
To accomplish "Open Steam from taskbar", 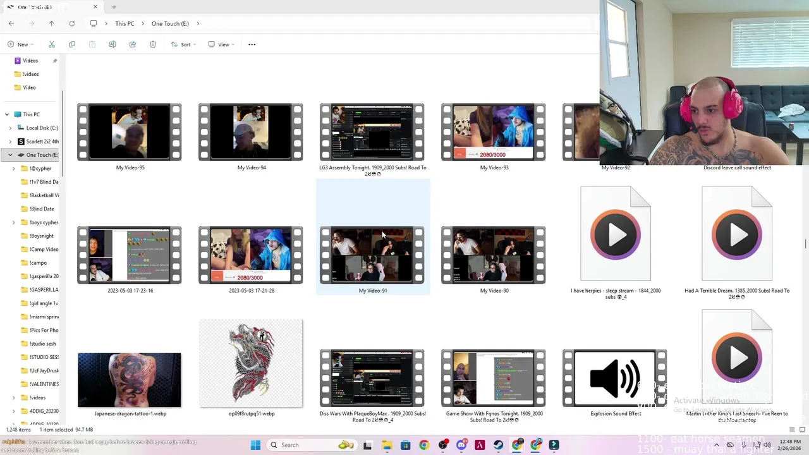I will (x=499, y=445).
